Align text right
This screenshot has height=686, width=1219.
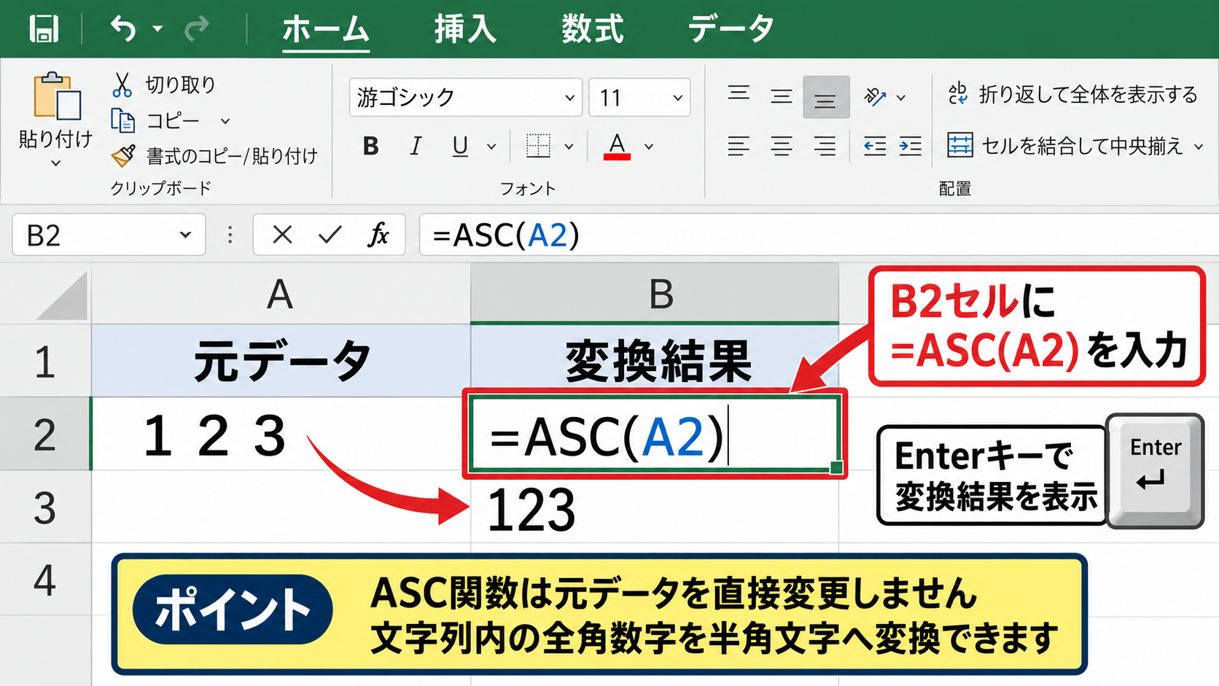[825, 147]
